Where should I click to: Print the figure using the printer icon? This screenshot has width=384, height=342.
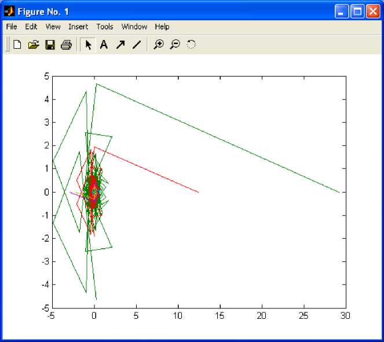66,45
